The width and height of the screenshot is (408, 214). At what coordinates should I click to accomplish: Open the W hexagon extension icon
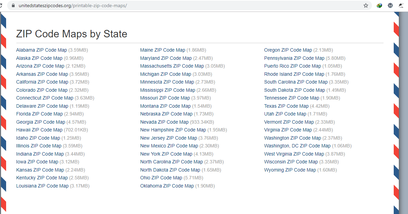click(x=391, y=6)
